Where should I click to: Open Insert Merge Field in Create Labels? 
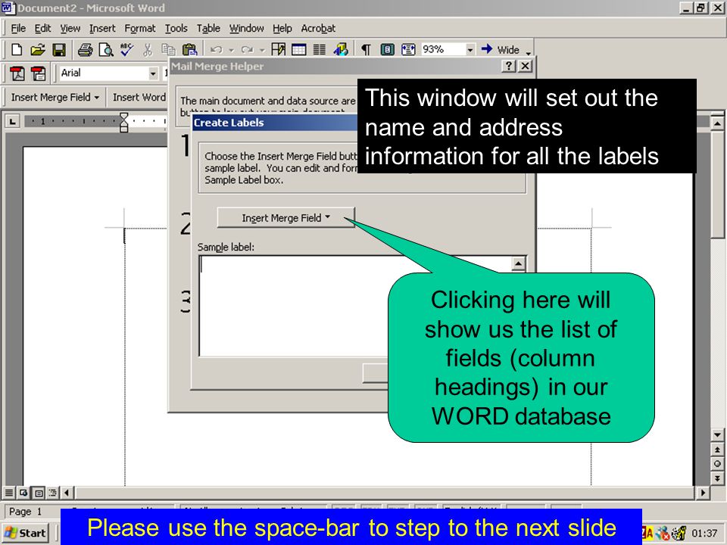pyautogui.click(x=286, y=218)
